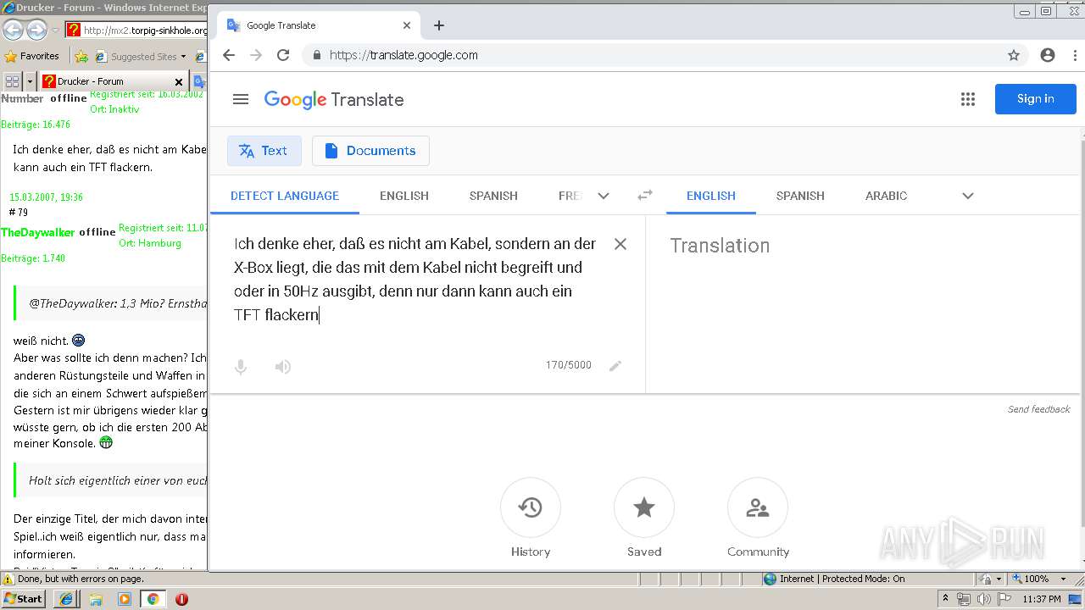Screen dimensions: 1085x610
Task: Show hidden system tray icons
Action: pos(945,599)
